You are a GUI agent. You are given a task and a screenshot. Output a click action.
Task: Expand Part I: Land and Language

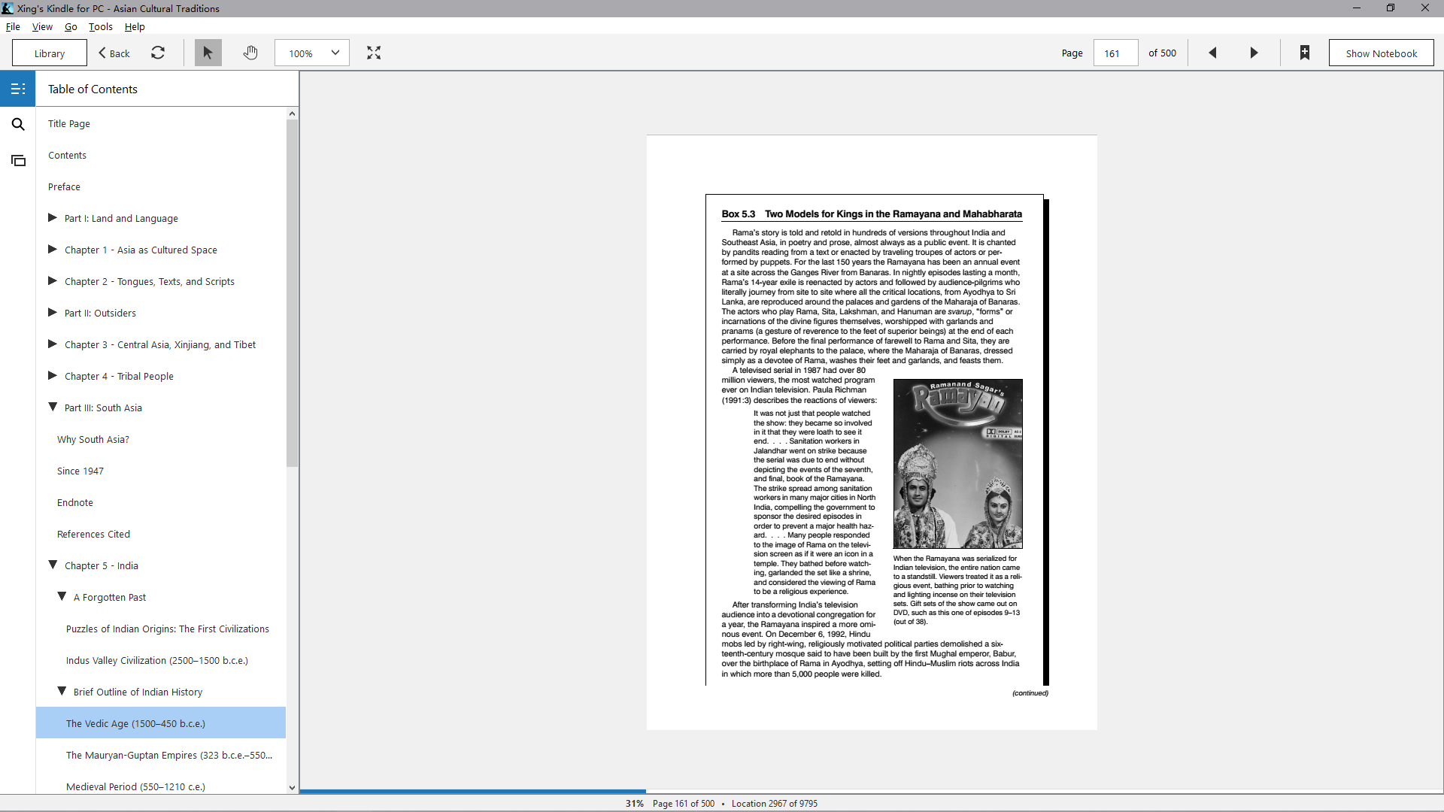(53, 217)
